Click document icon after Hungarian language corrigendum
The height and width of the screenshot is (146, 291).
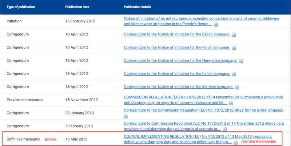(241, 61)
